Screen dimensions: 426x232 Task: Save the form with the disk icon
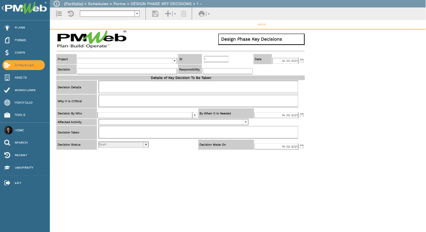[x=155, y=14]
